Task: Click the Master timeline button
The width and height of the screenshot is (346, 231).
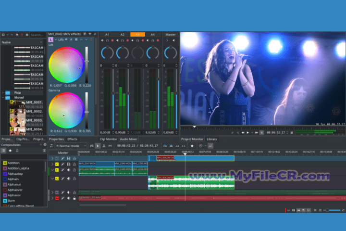Action: [x=63, y=153]
